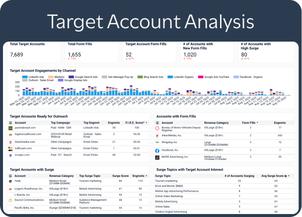Click Top Campaign column header
The width and height of the screenshot is (302, 217).
pos(60,123)
